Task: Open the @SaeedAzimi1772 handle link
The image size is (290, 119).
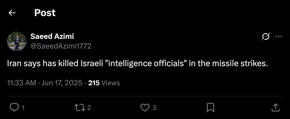Action: 61,46
